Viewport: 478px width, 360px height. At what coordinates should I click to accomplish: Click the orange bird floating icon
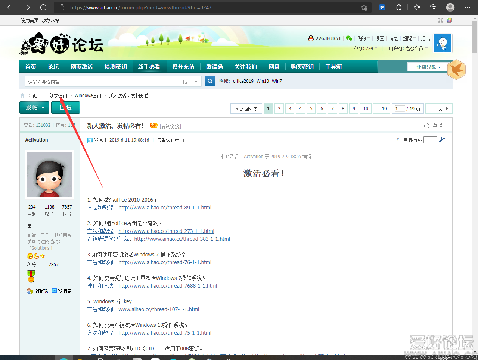[x=456, y=70]
